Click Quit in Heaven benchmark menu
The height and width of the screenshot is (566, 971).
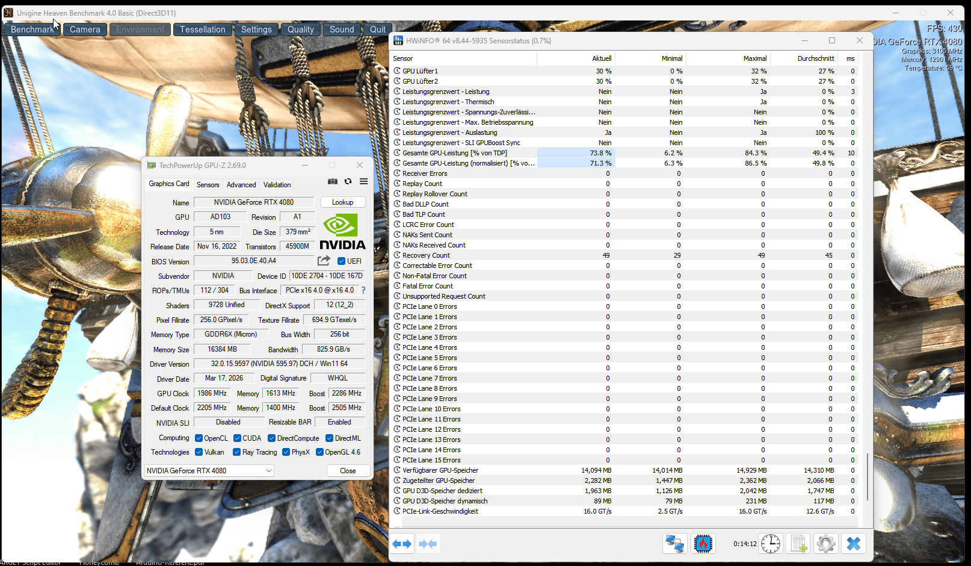[x=378, y=30]
